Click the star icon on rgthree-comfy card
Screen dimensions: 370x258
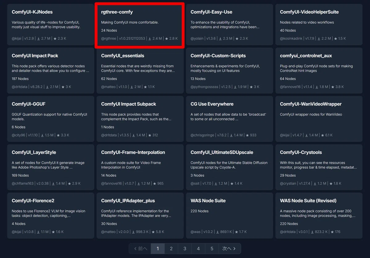pos(166,39)
